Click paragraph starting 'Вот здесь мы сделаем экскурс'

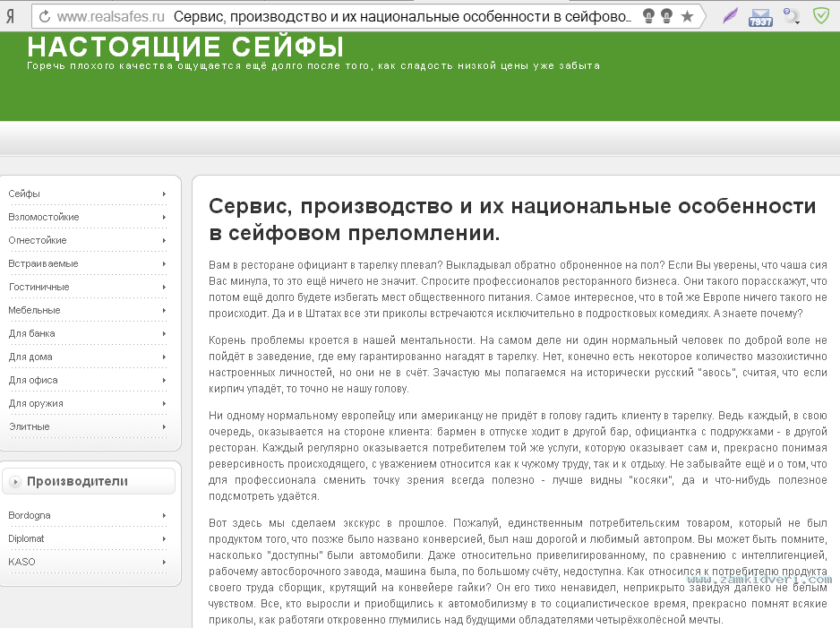click(518, 572)
